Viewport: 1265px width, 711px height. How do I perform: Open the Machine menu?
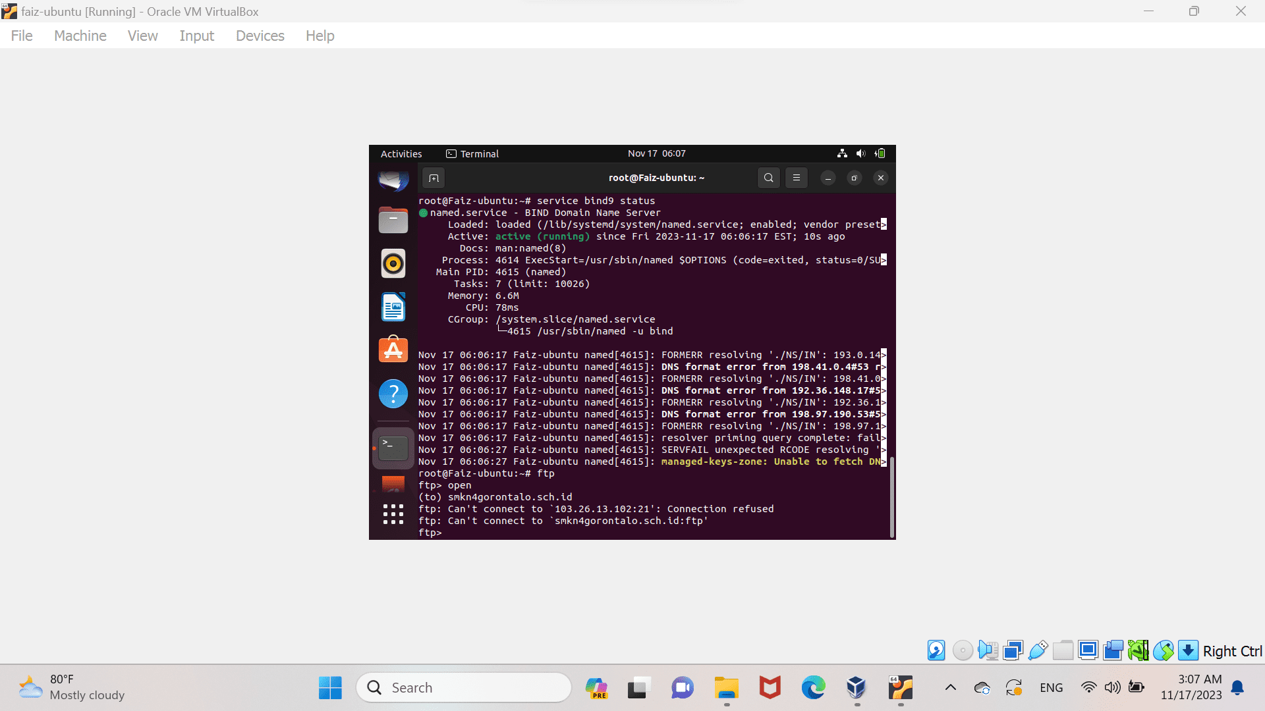(x=80, y=36)
